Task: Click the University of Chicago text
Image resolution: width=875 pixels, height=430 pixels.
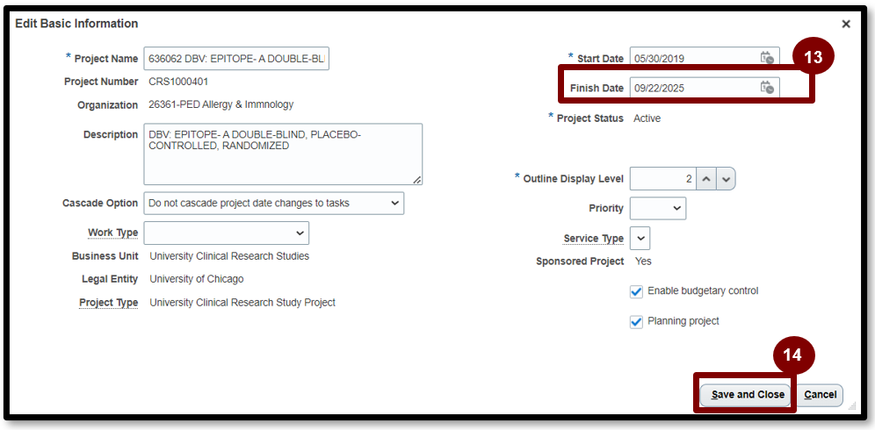Action: click(197, 279)
